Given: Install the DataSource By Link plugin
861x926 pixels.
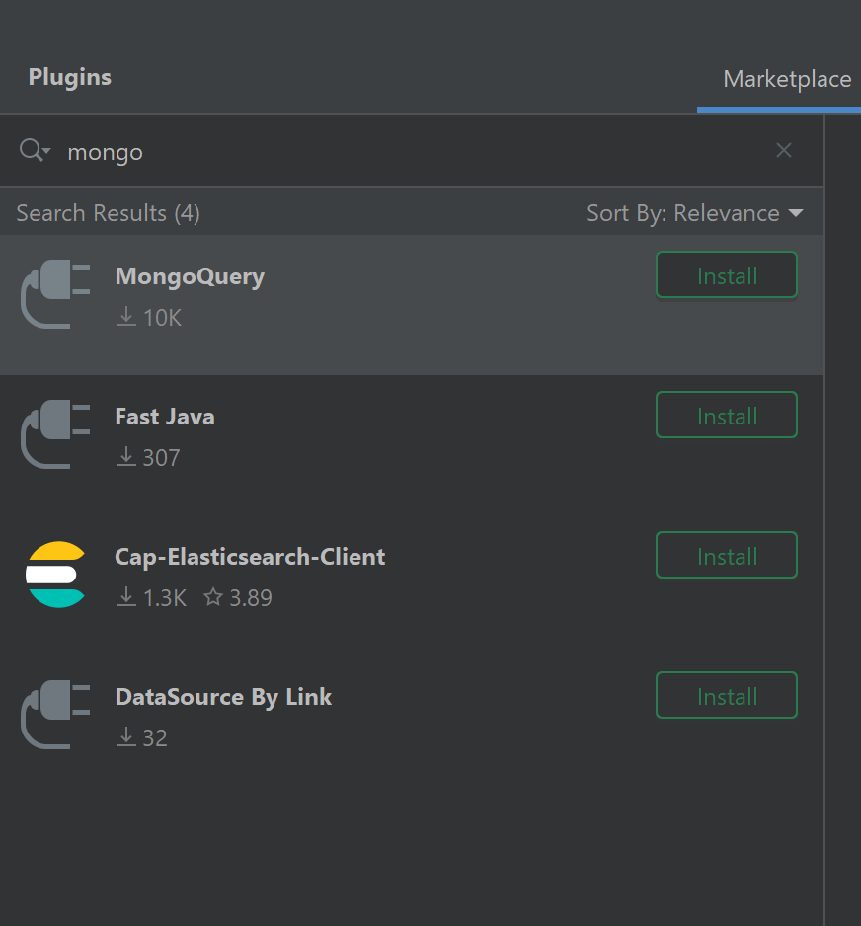Looking at the screenshot, I should tap(727, 695).
